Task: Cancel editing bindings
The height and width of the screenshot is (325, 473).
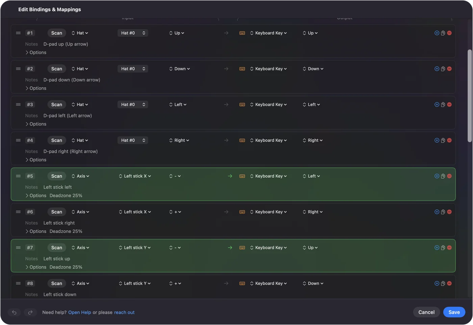Action: coord(426,312)
